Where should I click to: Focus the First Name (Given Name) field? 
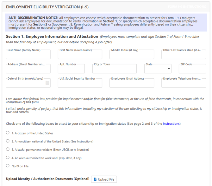coord(80,55)
